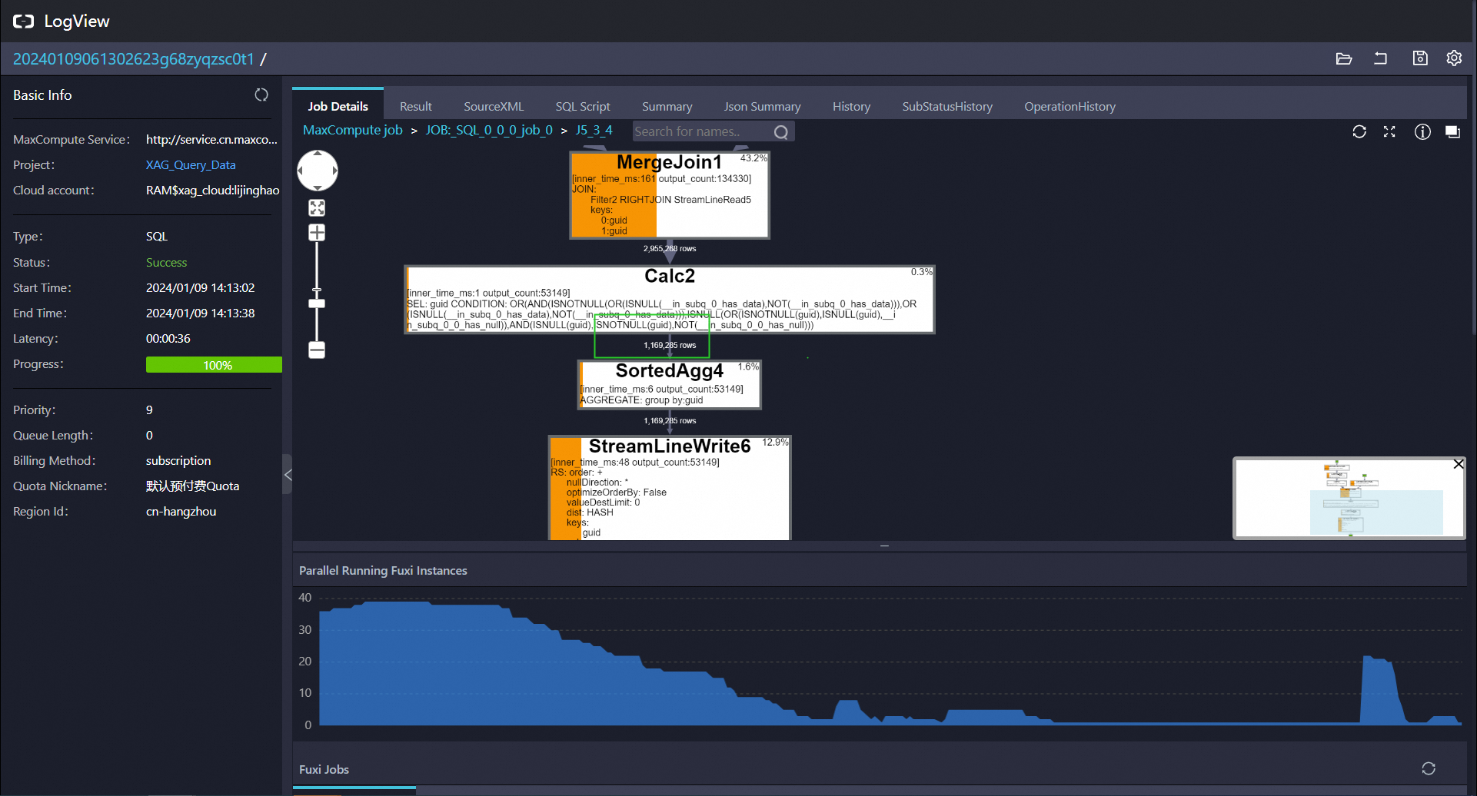This screenshot has width=1477, height=796.
Task: Open the XAG_Query_Data project link
Action: pyautogui.click(x=191, y=164)
